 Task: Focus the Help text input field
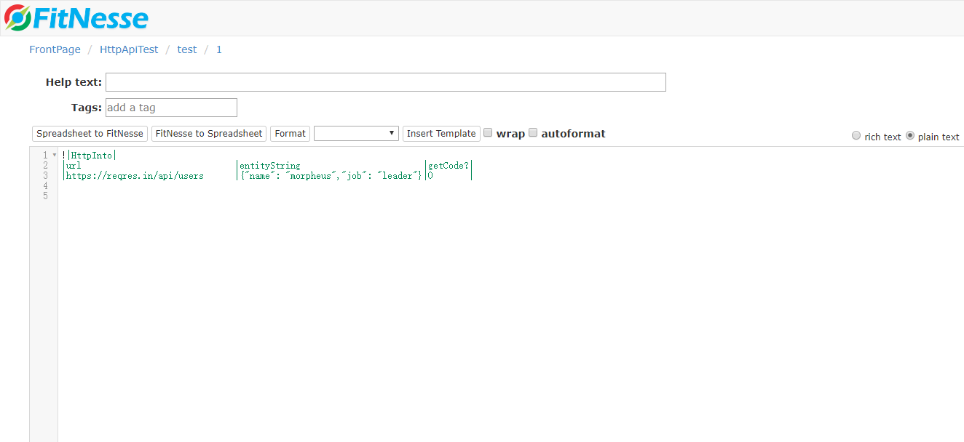[386, 82]
